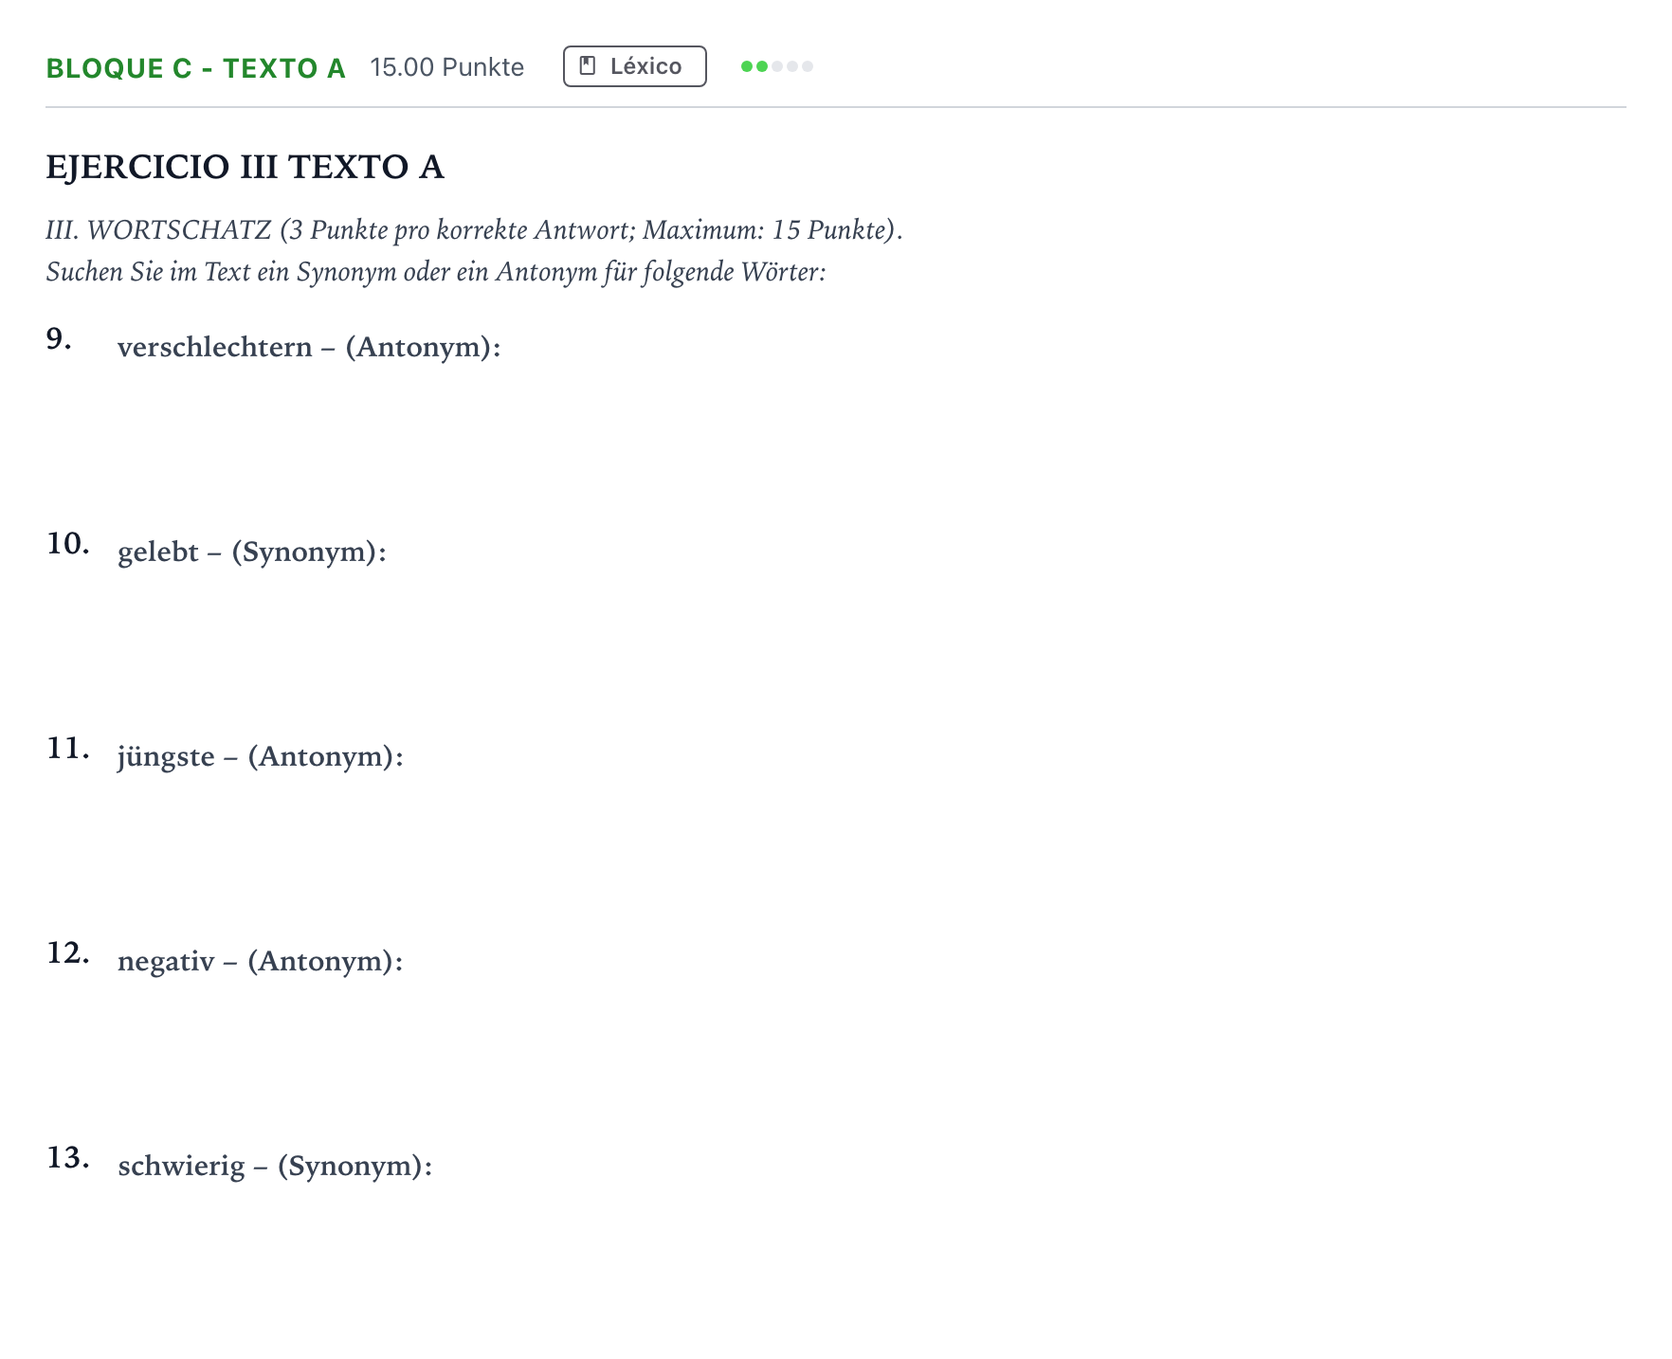Click the number 13. marker
This screenshot has height=1359, width=1672.
(x=68, y=1157)
